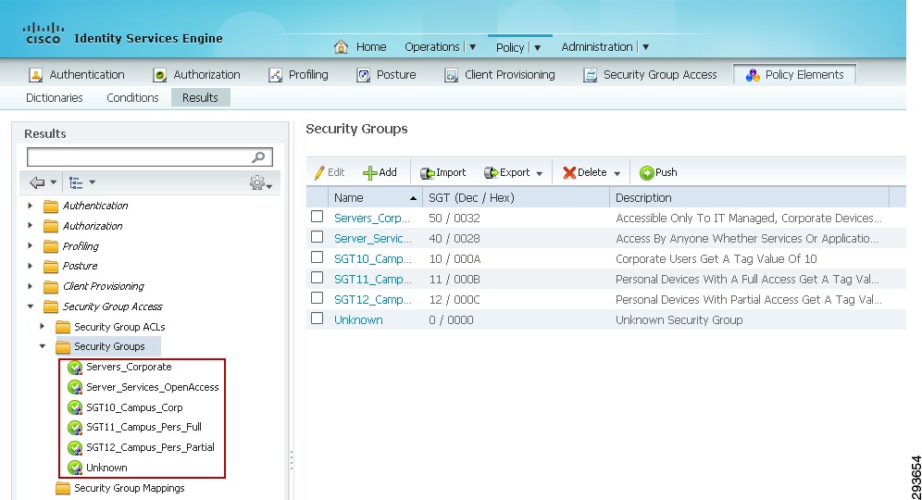The height and width of the screenshot is (500, 922).
Task: Open the Export dropdown arrow
Action: (539, 173)
